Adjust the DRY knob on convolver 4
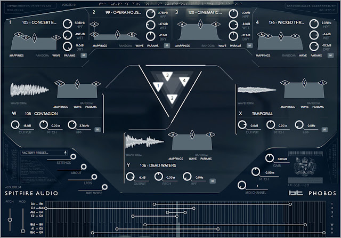 (314, 46)
